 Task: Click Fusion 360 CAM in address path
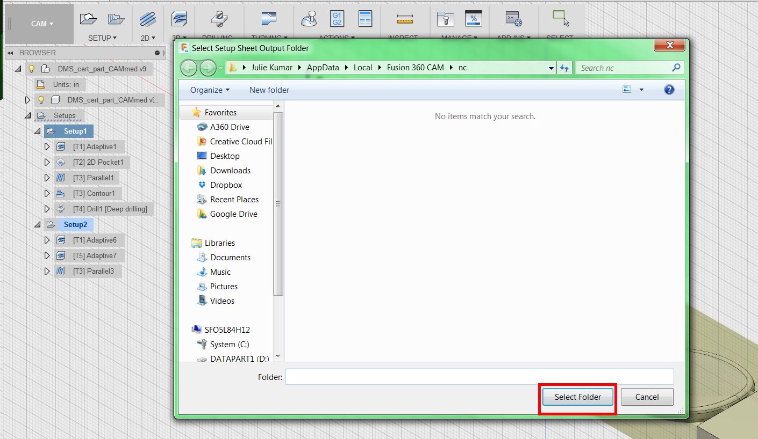coord(416,68)
